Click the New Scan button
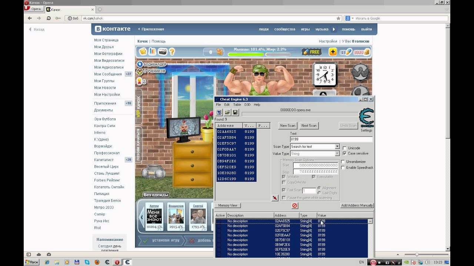 (288, 126)
